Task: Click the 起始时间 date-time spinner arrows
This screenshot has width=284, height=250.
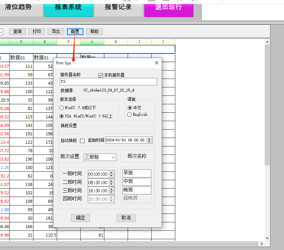Action: 149,140
